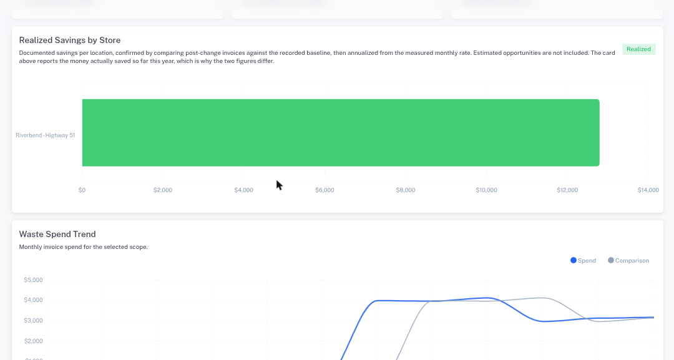Click the $0 label on savings axis
Screen dimensions: 674x360
(x=82, y=190)
